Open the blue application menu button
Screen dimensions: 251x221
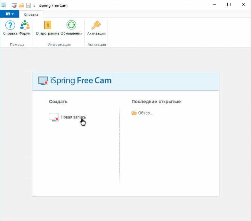(x=10, y=14)
